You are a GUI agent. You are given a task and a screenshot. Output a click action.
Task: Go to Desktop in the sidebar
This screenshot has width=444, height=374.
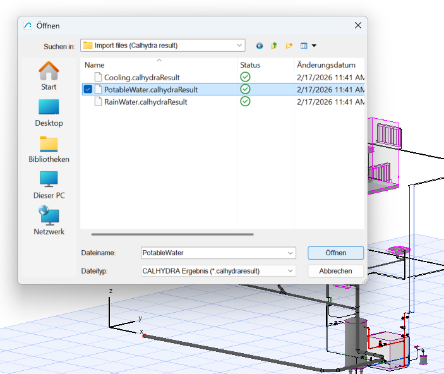coord(49,112)
